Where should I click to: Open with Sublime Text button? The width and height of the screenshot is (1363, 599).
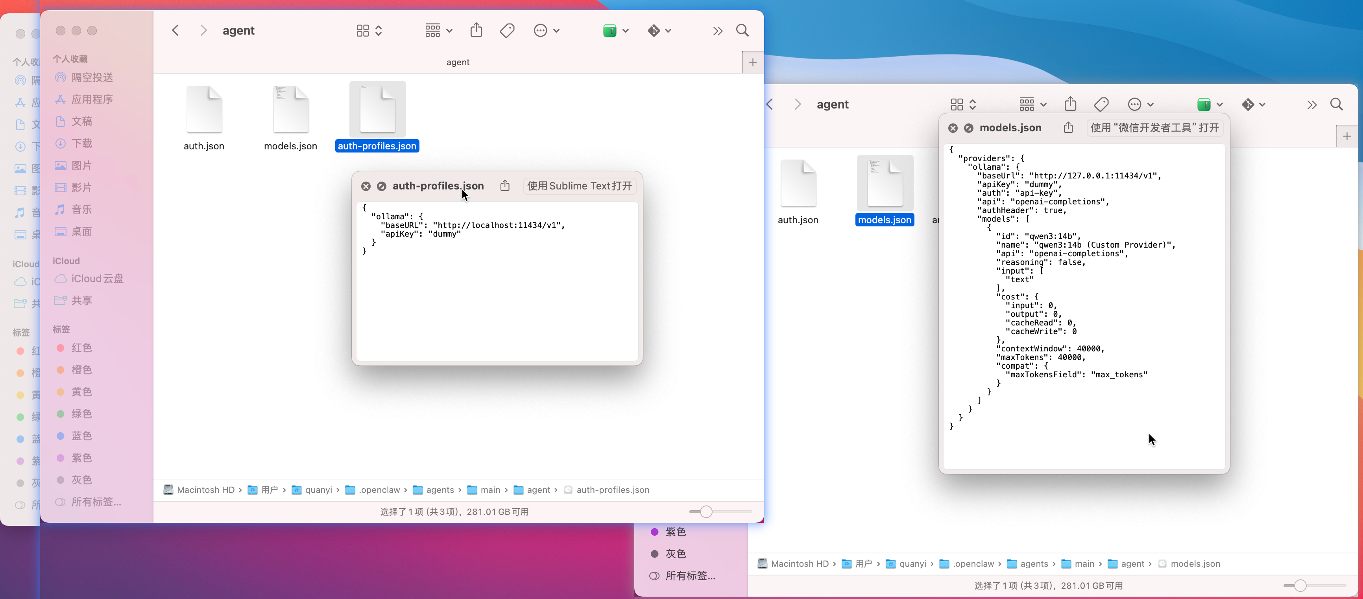click(579, 186)
